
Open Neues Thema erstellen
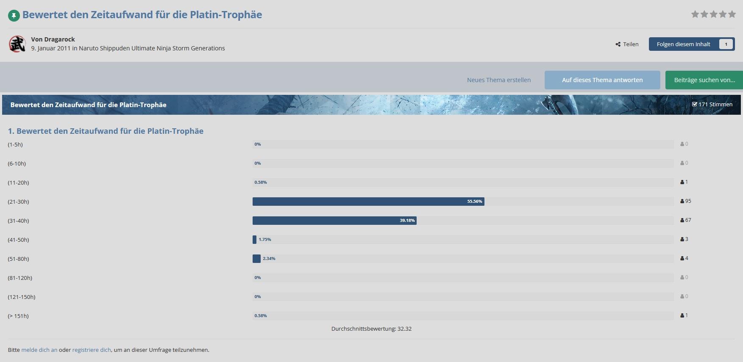pyautogui.click(x=498, y=80)
